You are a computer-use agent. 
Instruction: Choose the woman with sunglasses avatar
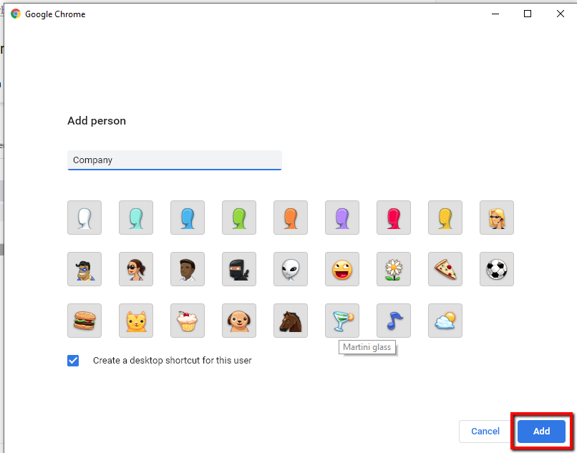tap(136, 269)
